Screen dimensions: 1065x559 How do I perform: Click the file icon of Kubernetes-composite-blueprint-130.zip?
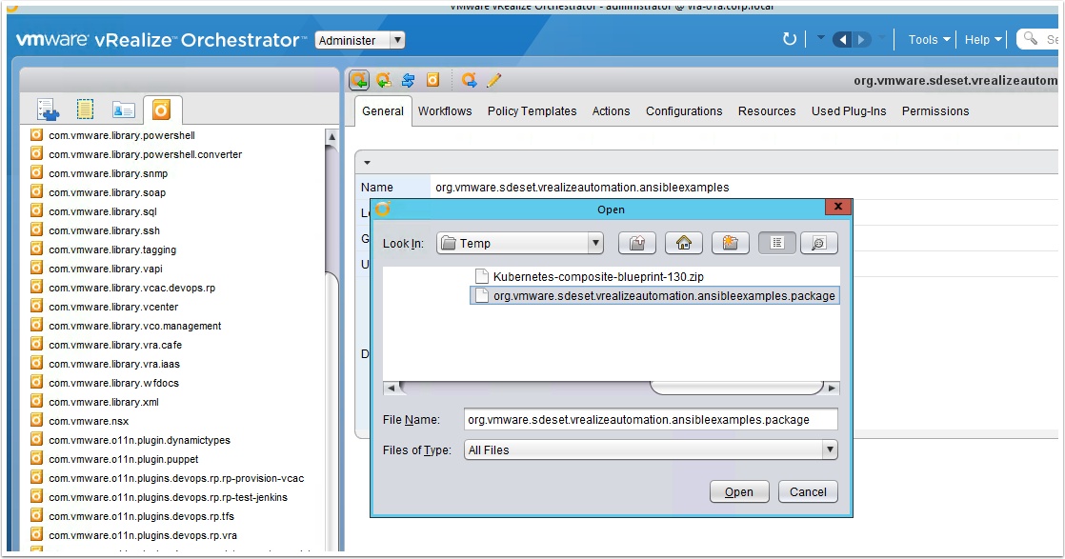point(482,276)
